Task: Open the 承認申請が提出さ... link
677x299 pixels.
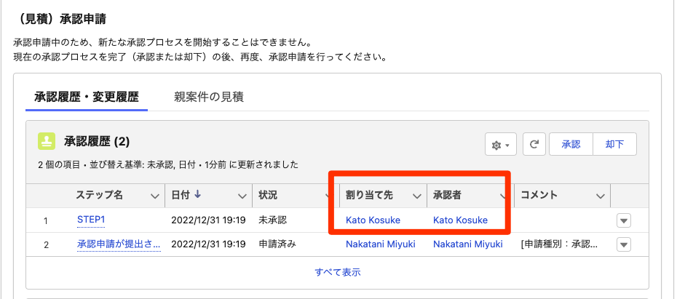Action: pos(119,244)
